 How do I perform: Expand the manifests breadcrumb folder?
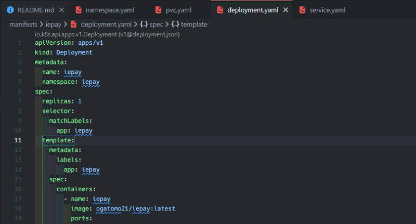coord(25,24)
